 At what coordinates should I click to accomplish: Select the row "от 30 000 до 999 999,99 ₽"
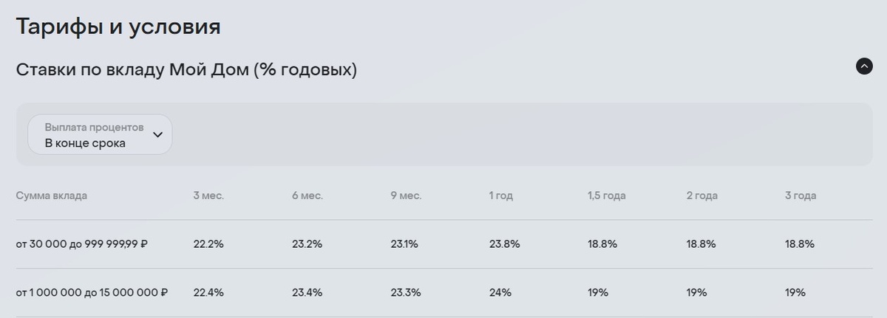(443, 244)
